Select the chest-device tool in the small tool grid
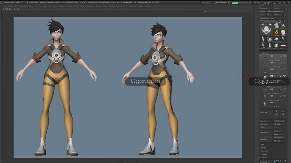The image size is (291, 163). (x=270, y=39)
